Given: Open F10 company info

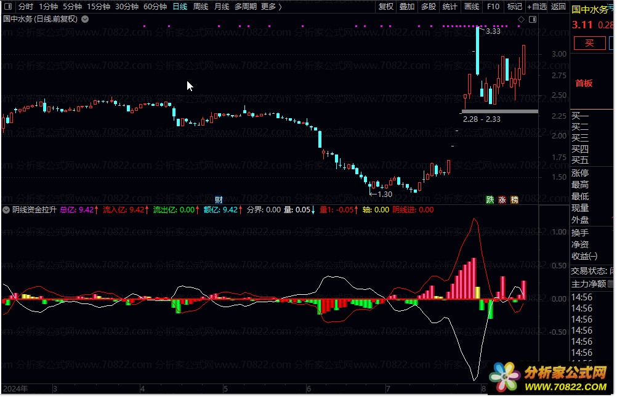Looking at the screenshot, I should click(x=493, y=7).
